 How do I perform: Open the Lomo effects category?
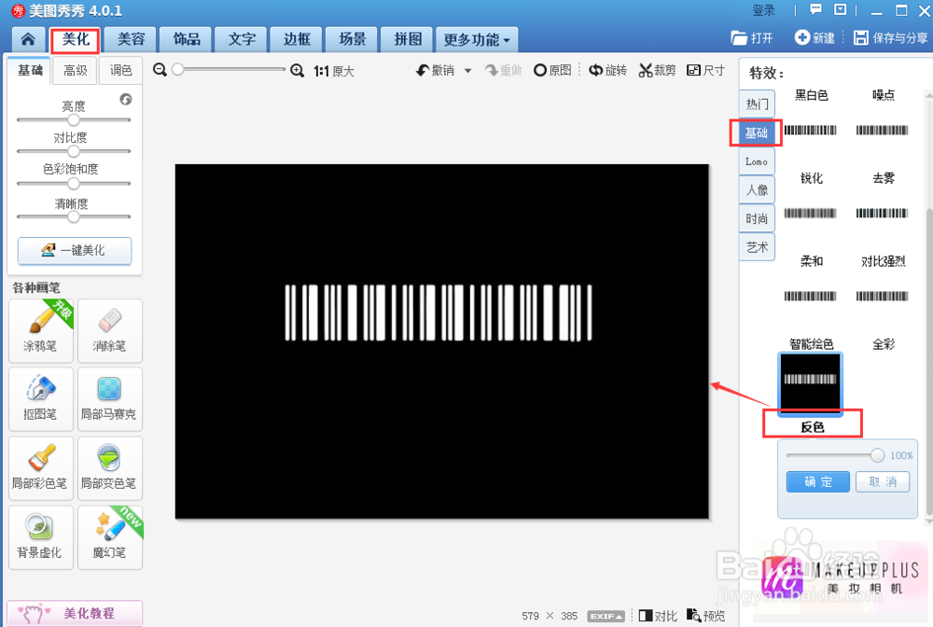(757, 161)
